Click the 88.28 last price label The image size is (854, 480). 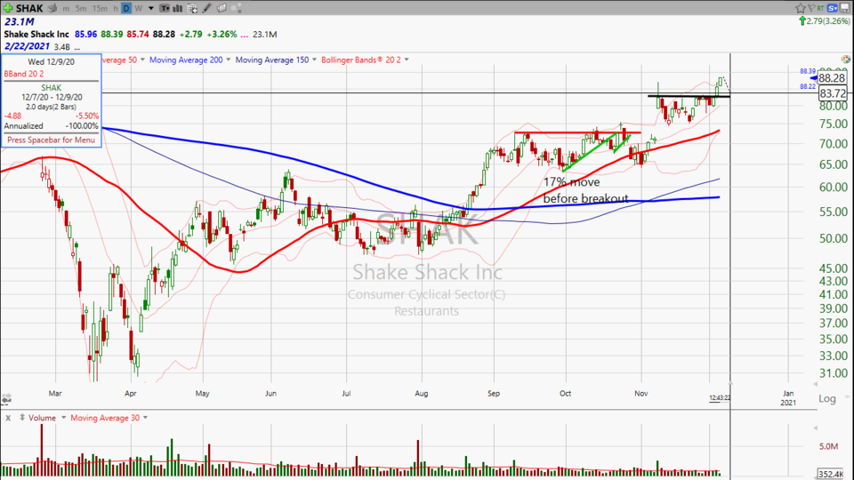point(833,78)
